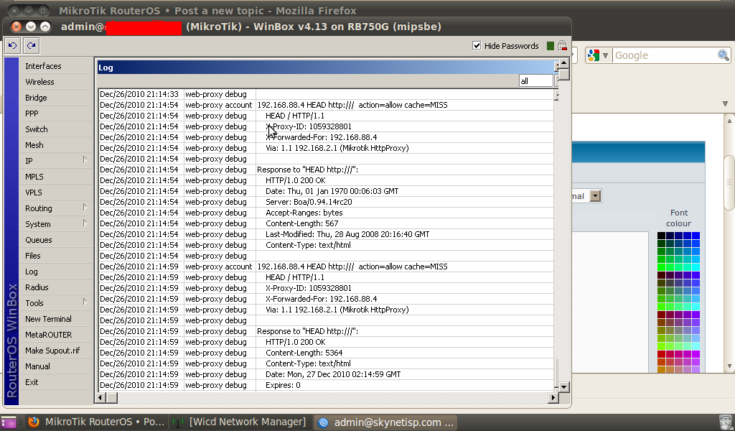Close the Log panel with its X icon
Screen dimensions: 735x431
pyautogui.click(x=556, y=67)
